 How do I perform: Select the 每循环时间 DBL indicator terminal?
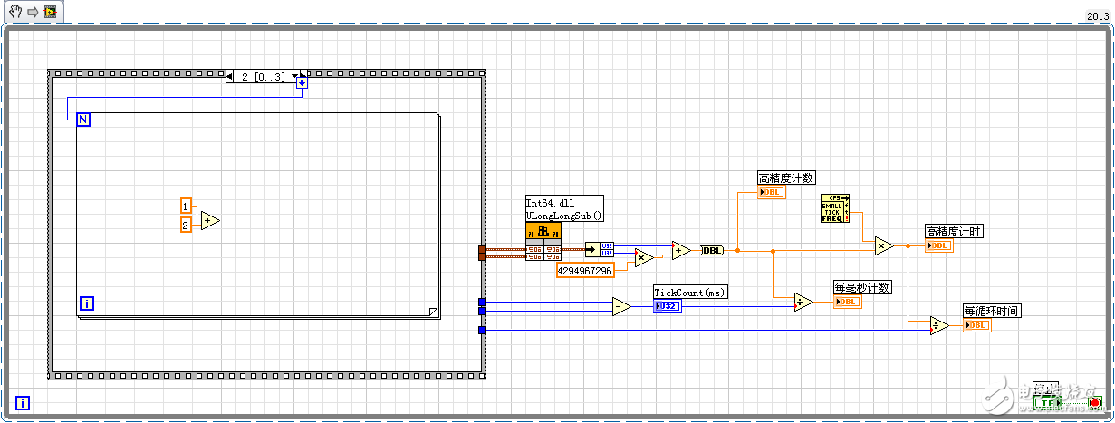pos(976,325)
